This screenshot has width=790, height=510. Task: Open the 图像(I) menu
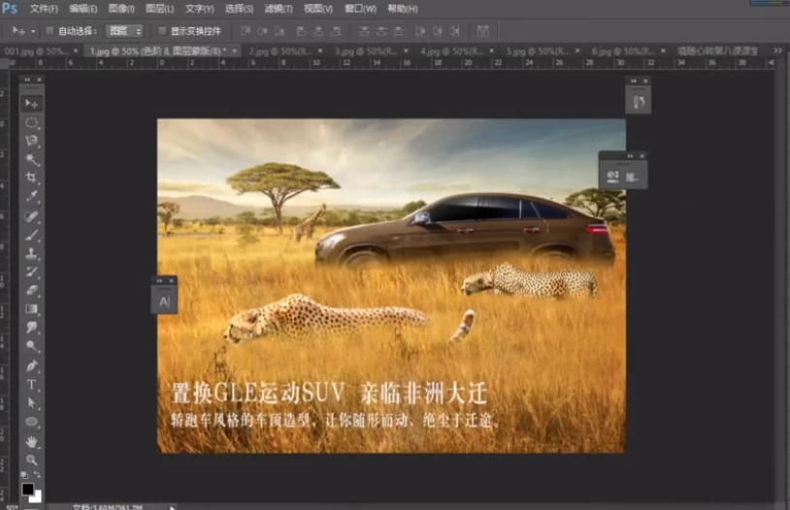pyautogui.click(x=121, y=9)
